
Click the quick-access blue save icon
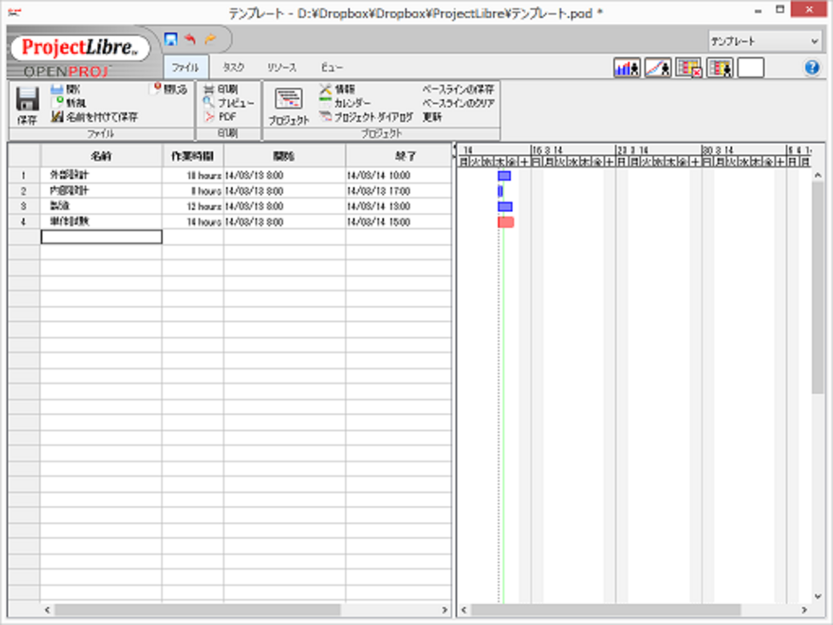point(170,40)
